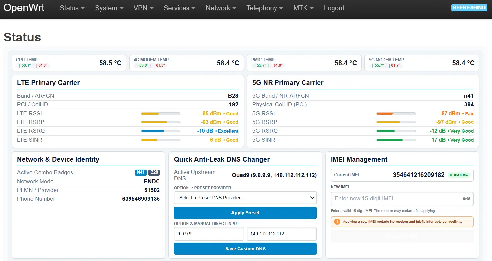Click the 5G RSSI signal bar

[x=396, y=114]
